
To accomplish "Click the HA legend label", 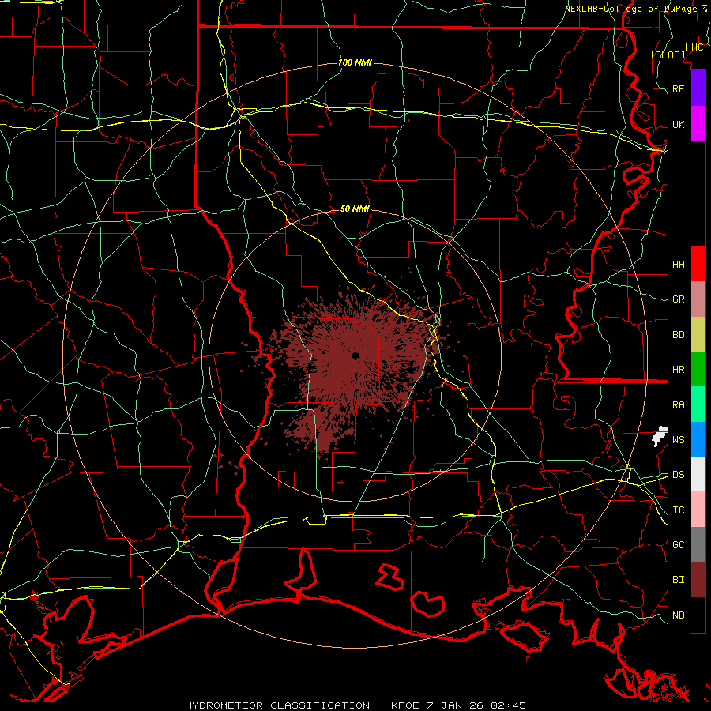I will click(679, 265).
